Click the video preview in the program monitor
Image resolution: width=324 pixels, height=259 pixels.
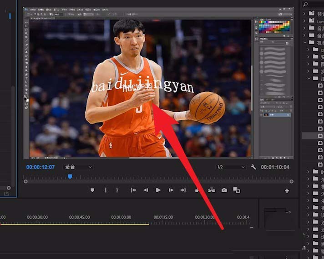pyautogui.click(x=158, y=83)
